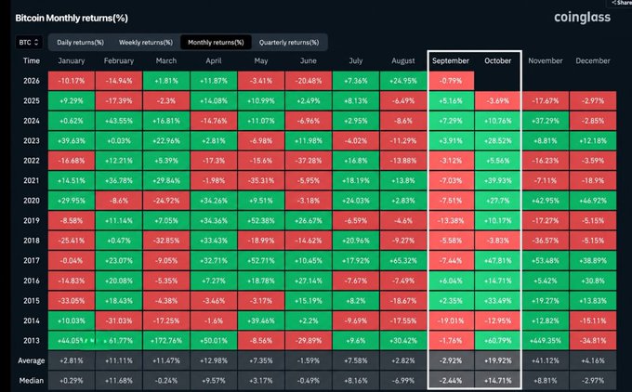Click 2025 October cell -3.69%
632x392 pixels.
coord(498,100)
